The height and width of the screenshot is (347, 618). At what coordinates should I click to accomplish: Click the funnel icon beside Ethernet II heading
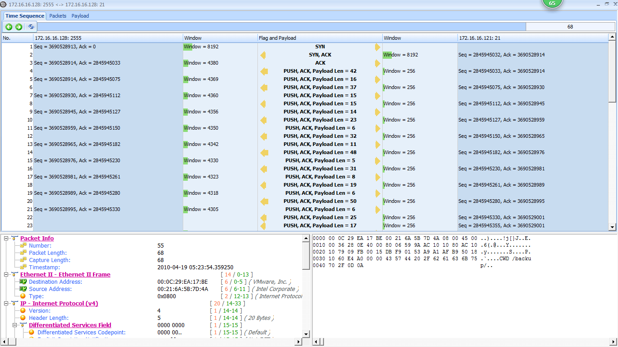coord(14,274)
